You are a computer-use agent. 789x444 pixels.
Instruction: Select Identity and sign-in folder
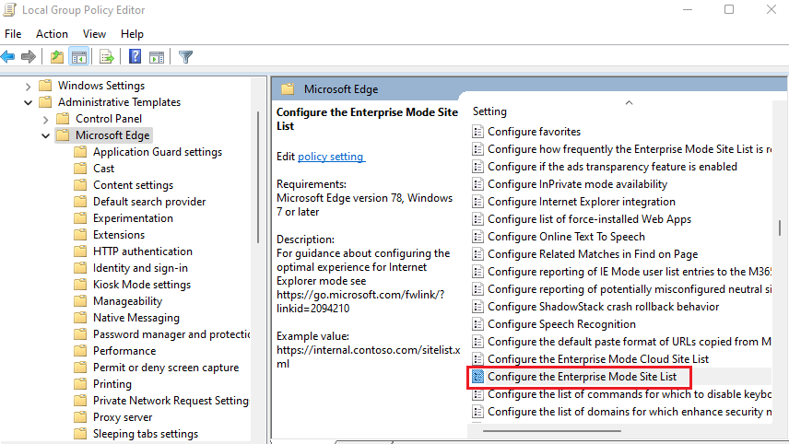140,268
